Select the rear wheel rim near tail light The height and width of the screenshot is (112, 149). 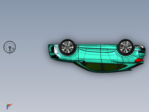point(126,47)
